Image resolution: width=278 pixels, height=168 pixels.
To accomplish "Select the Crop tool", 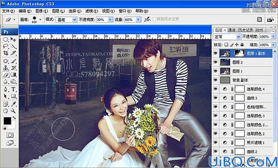I will tap(6, 53).
